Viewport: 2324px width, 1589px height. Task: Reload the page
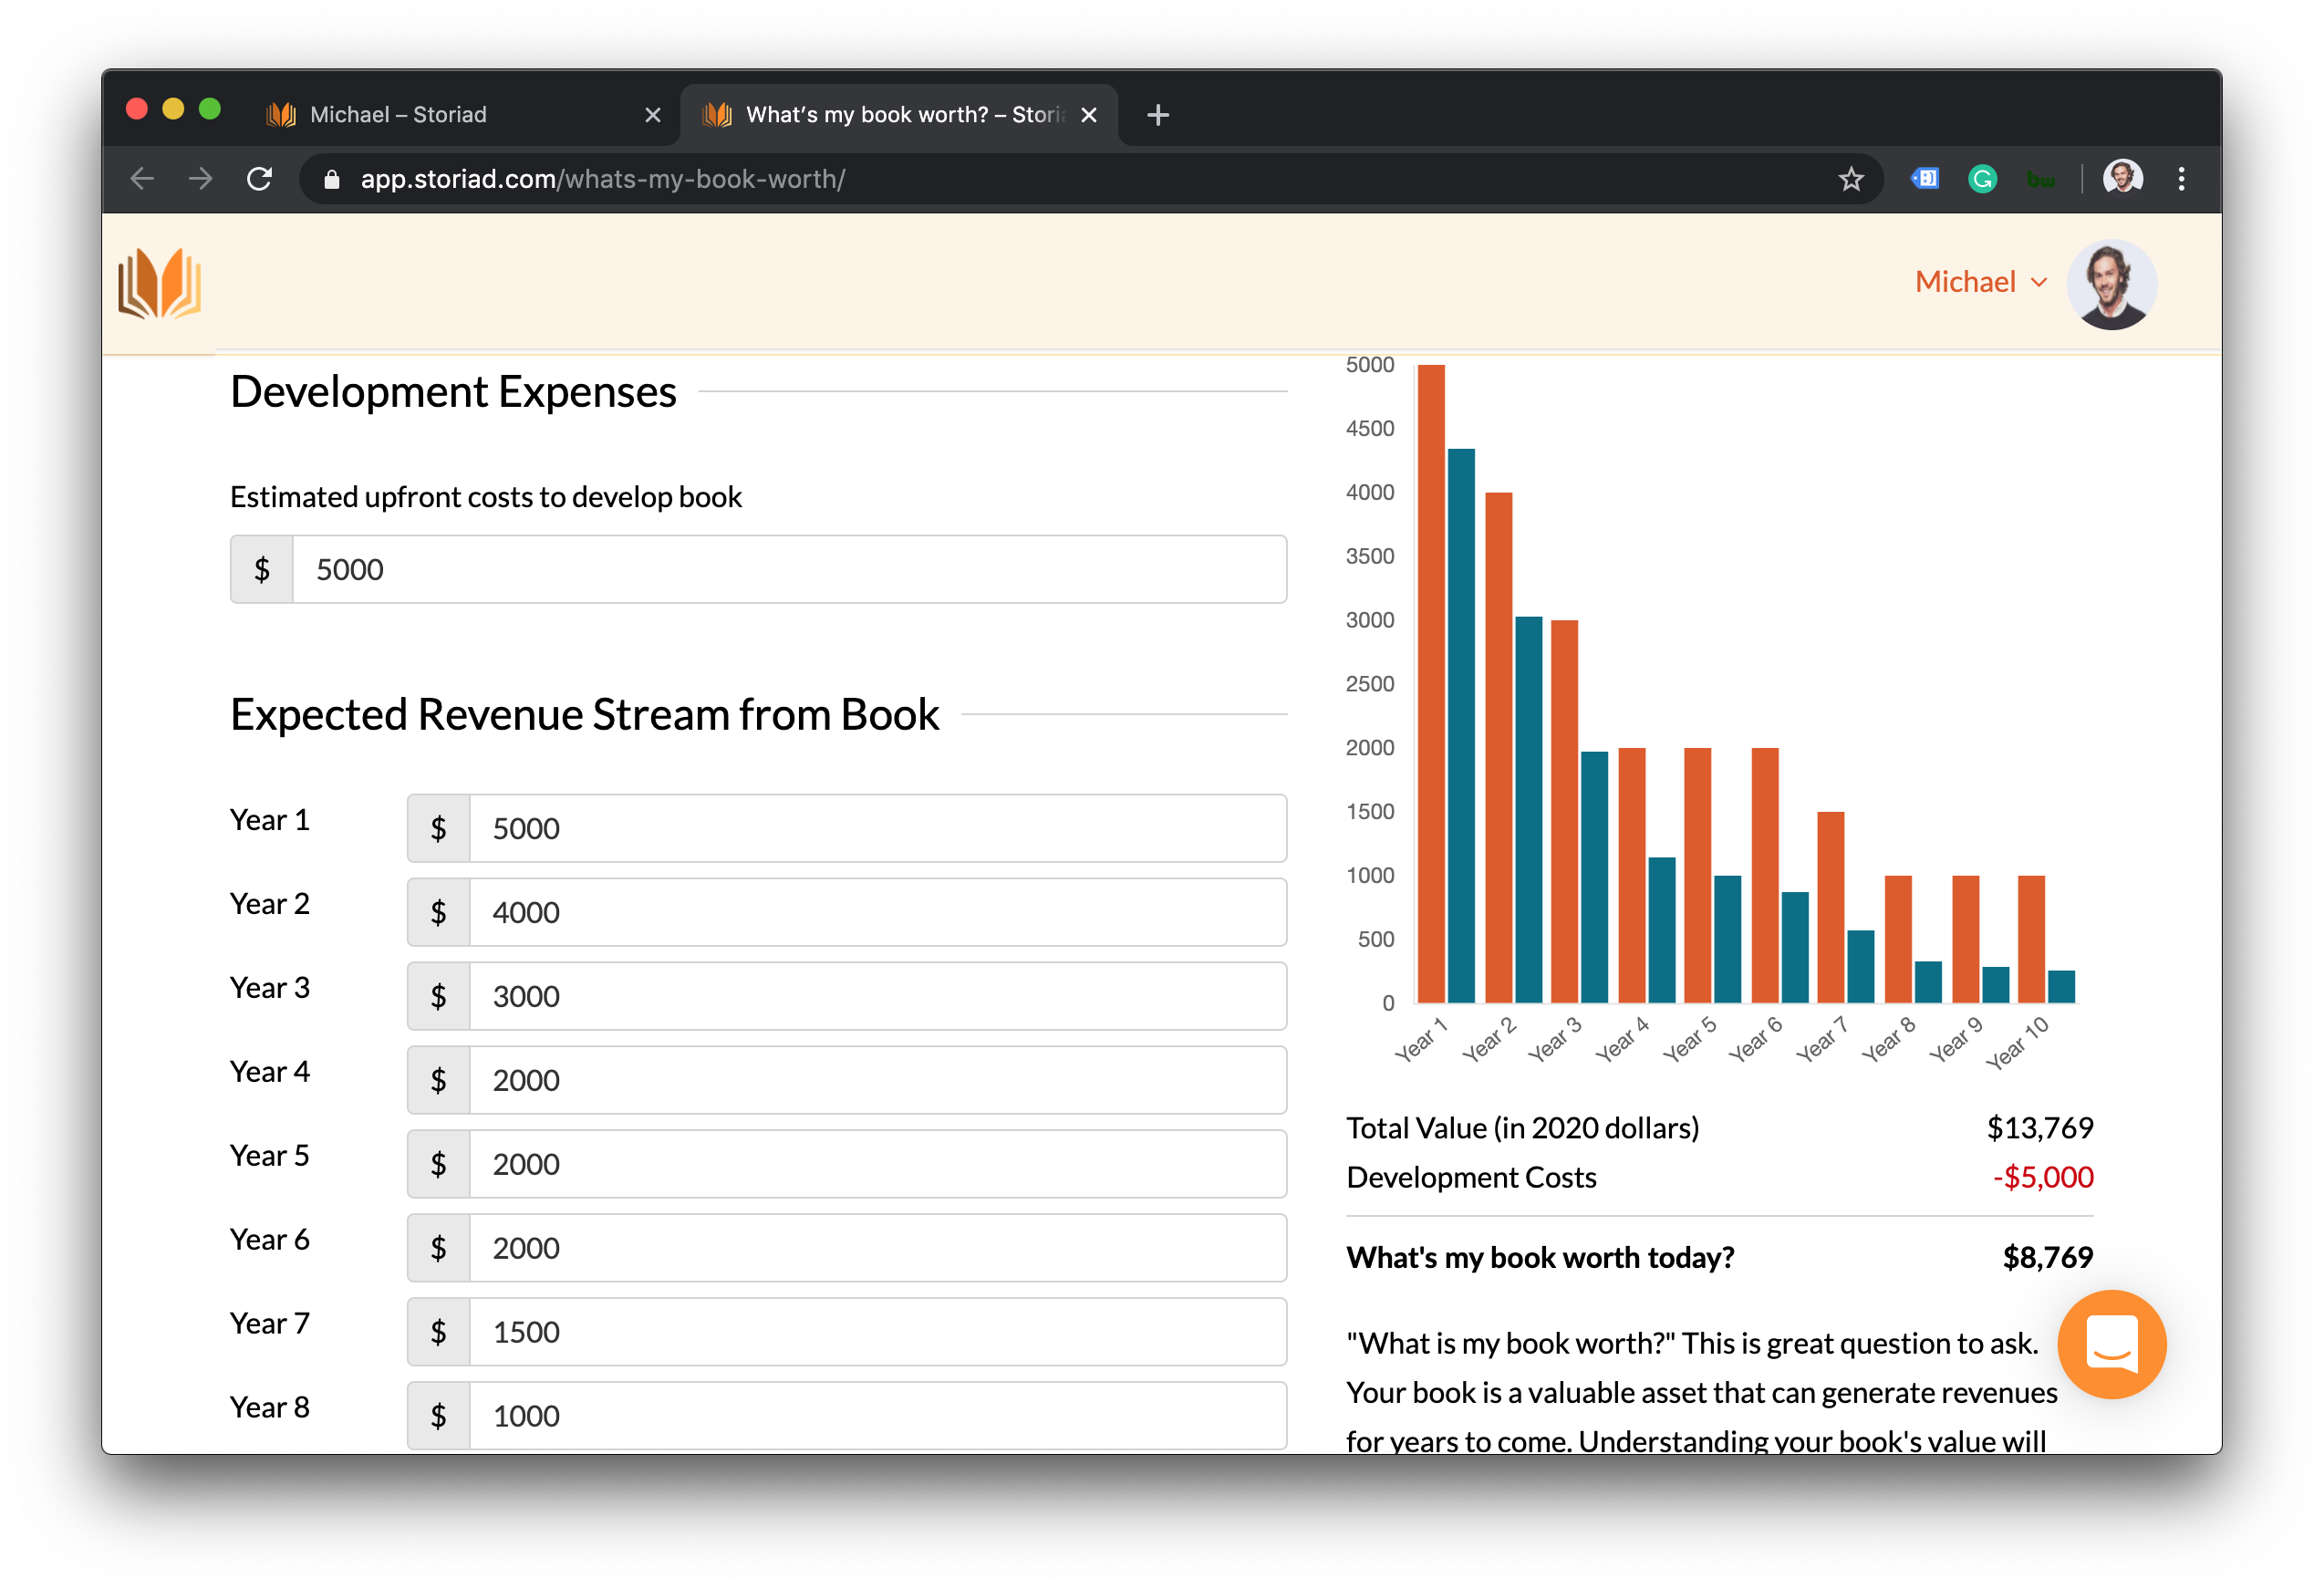260,179
